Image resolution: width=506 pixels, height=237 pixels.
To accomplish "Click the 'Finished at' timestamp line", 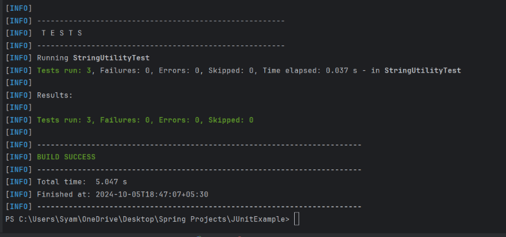I will (123, 195).
